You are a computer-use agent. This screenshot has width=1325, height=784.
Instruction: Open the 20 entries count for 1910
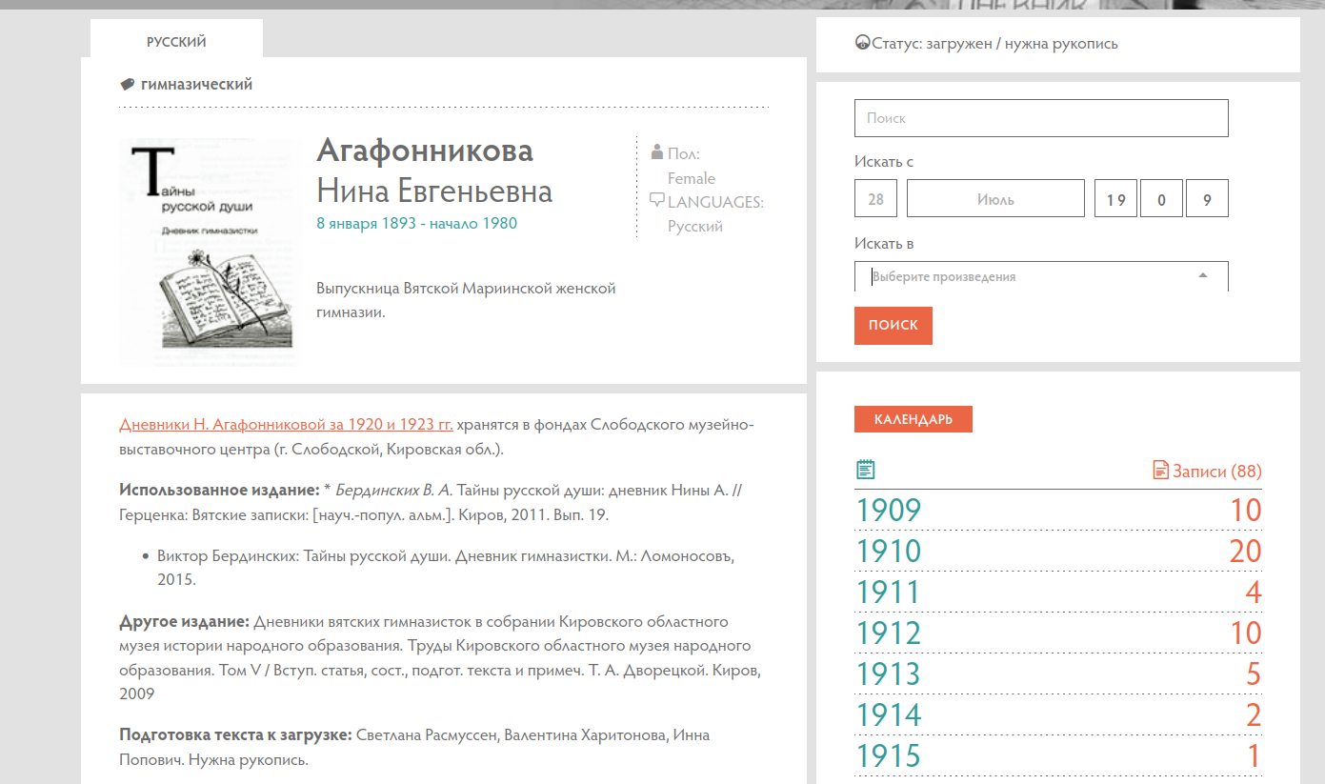point(1245,552)
